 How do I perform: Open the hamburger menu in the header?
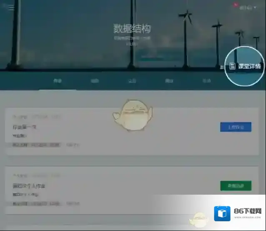coord(11,7)
